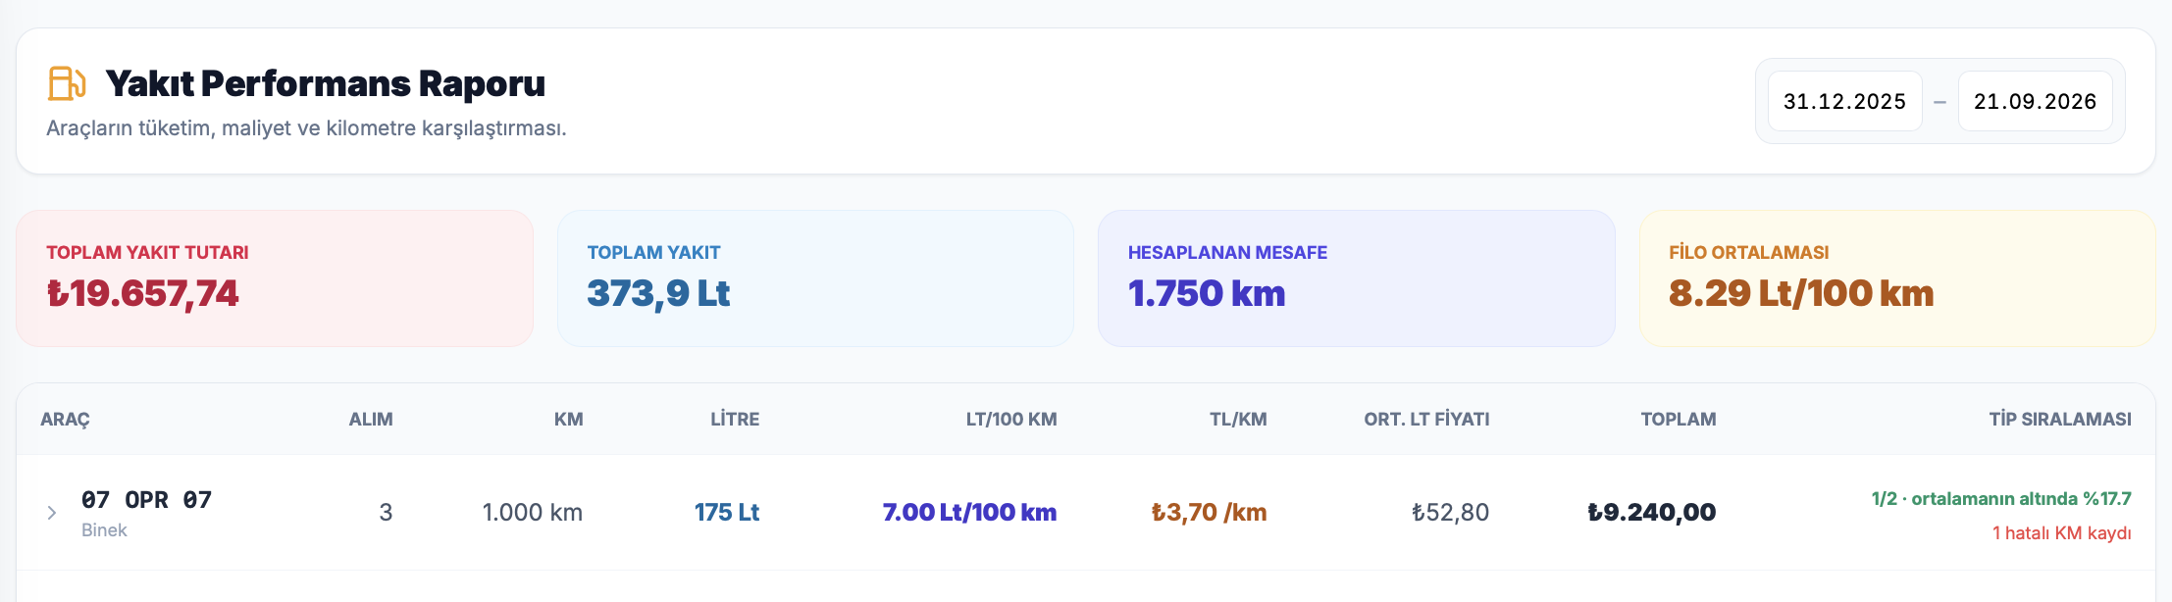Image resolution: width=2172 pixels, height=602 pixels.
Task: Click the total fuel value 373,9 Lt
Action: [x=658, y=293]
